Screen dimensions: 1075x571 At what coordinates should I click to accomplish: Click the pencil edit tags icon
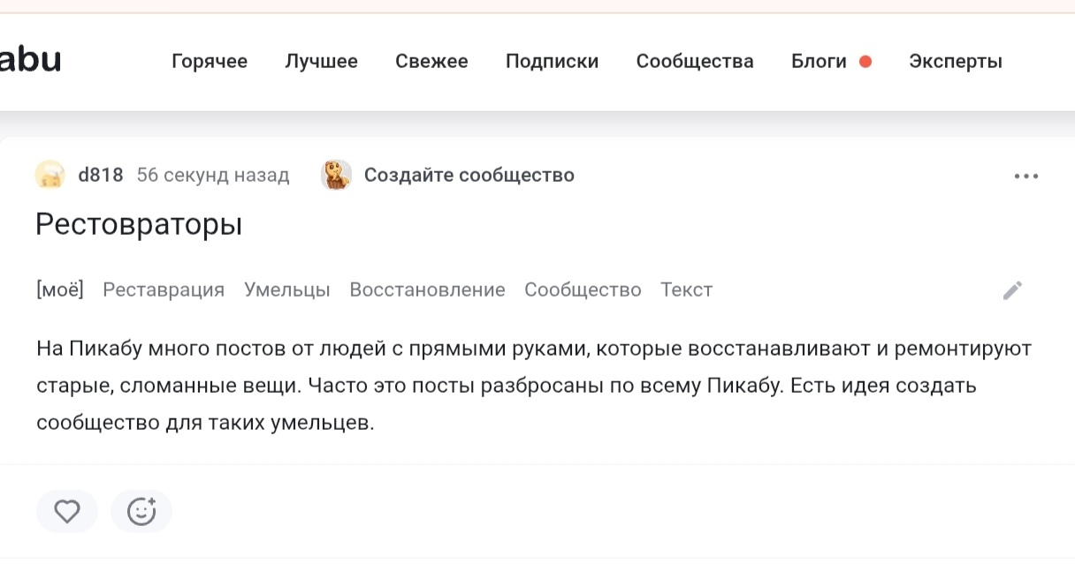coord(1013,290)
